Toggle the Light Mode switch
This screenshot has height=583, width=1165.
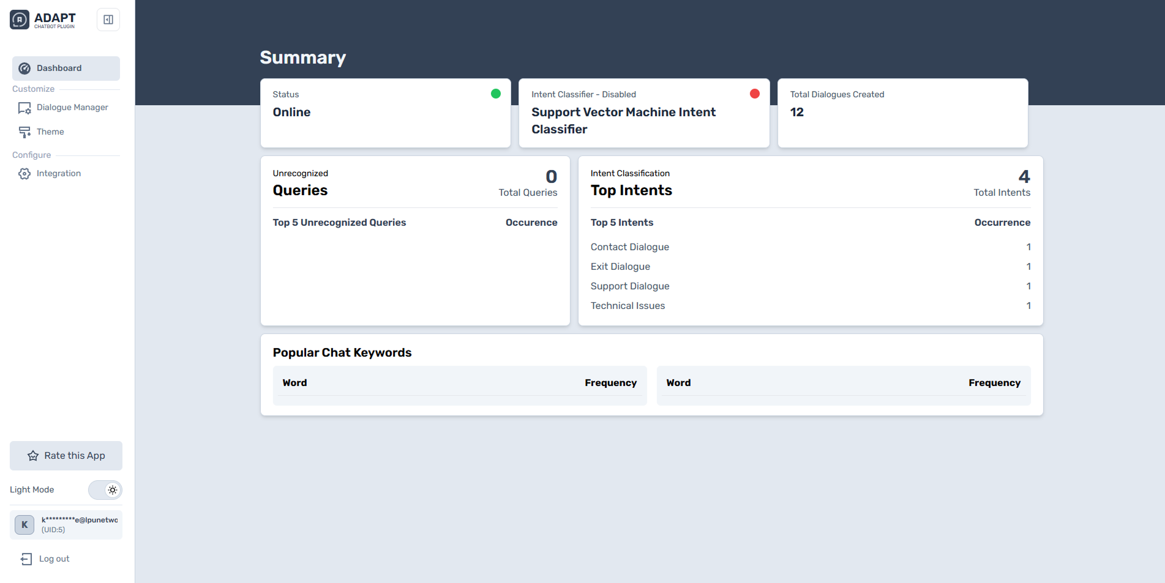coord(105,490)
